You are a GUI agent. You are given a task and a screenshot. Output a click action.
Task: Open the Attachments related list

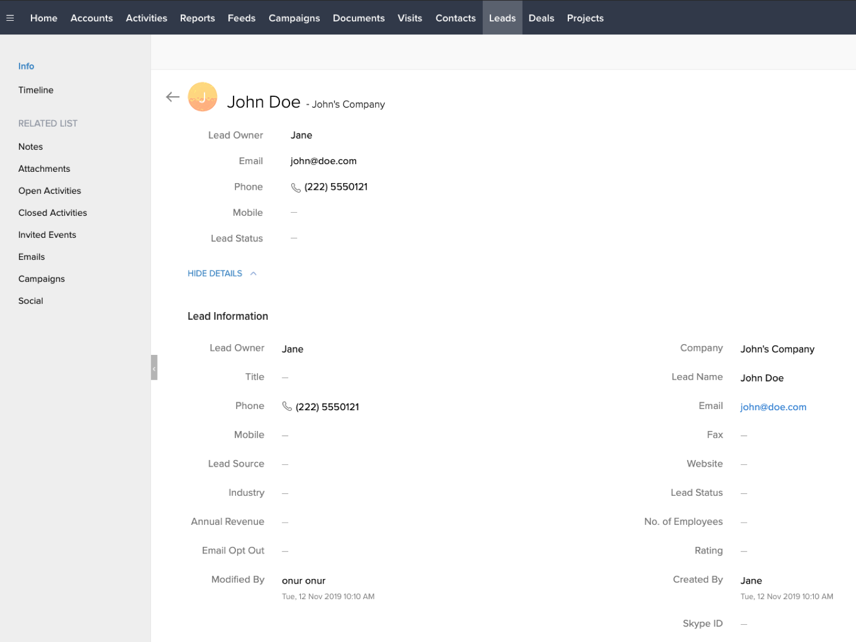(44, 169)
